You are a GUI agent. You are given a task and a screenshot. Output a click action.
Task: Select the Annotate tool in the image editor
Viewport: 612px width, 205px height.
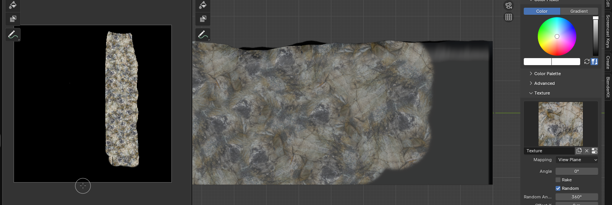tap(13, 35)
